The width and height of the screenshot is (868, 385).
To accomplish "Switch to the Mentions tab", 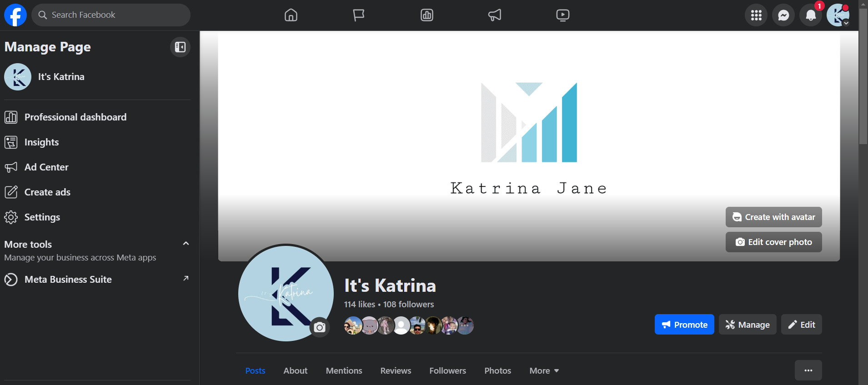I will tap(344, 371).
